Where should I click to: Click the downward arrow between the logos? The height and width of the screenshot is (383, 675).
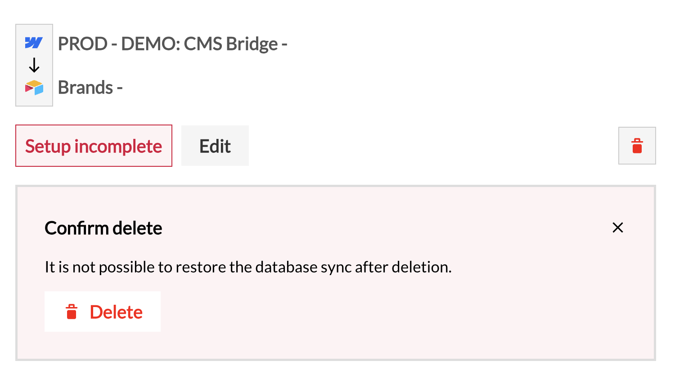34,65
